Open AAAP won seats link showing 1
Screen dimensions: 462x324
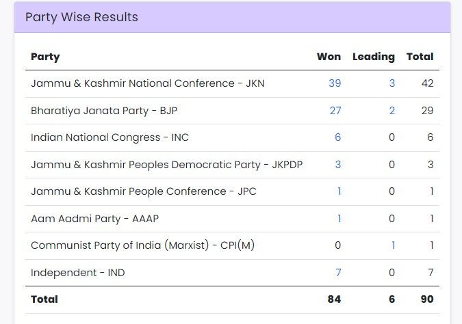(x=339, y=219)
